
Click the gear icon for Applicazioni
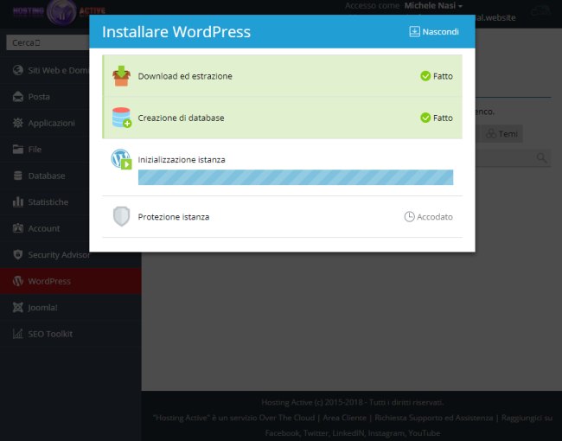tap(18, 123)
